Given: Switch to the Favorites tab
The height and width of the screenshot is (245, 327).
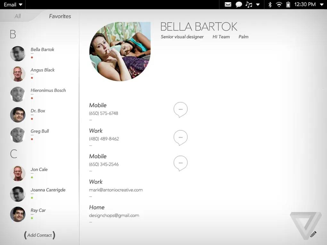Looking at the screenshot, I should [60, 16].
